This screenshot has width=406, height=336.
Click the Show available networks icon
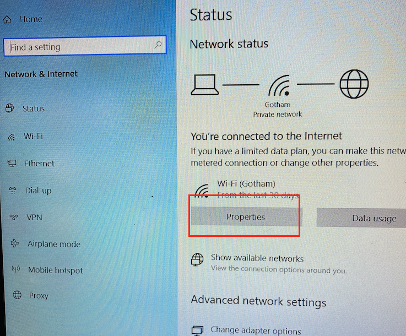[197, 259]
